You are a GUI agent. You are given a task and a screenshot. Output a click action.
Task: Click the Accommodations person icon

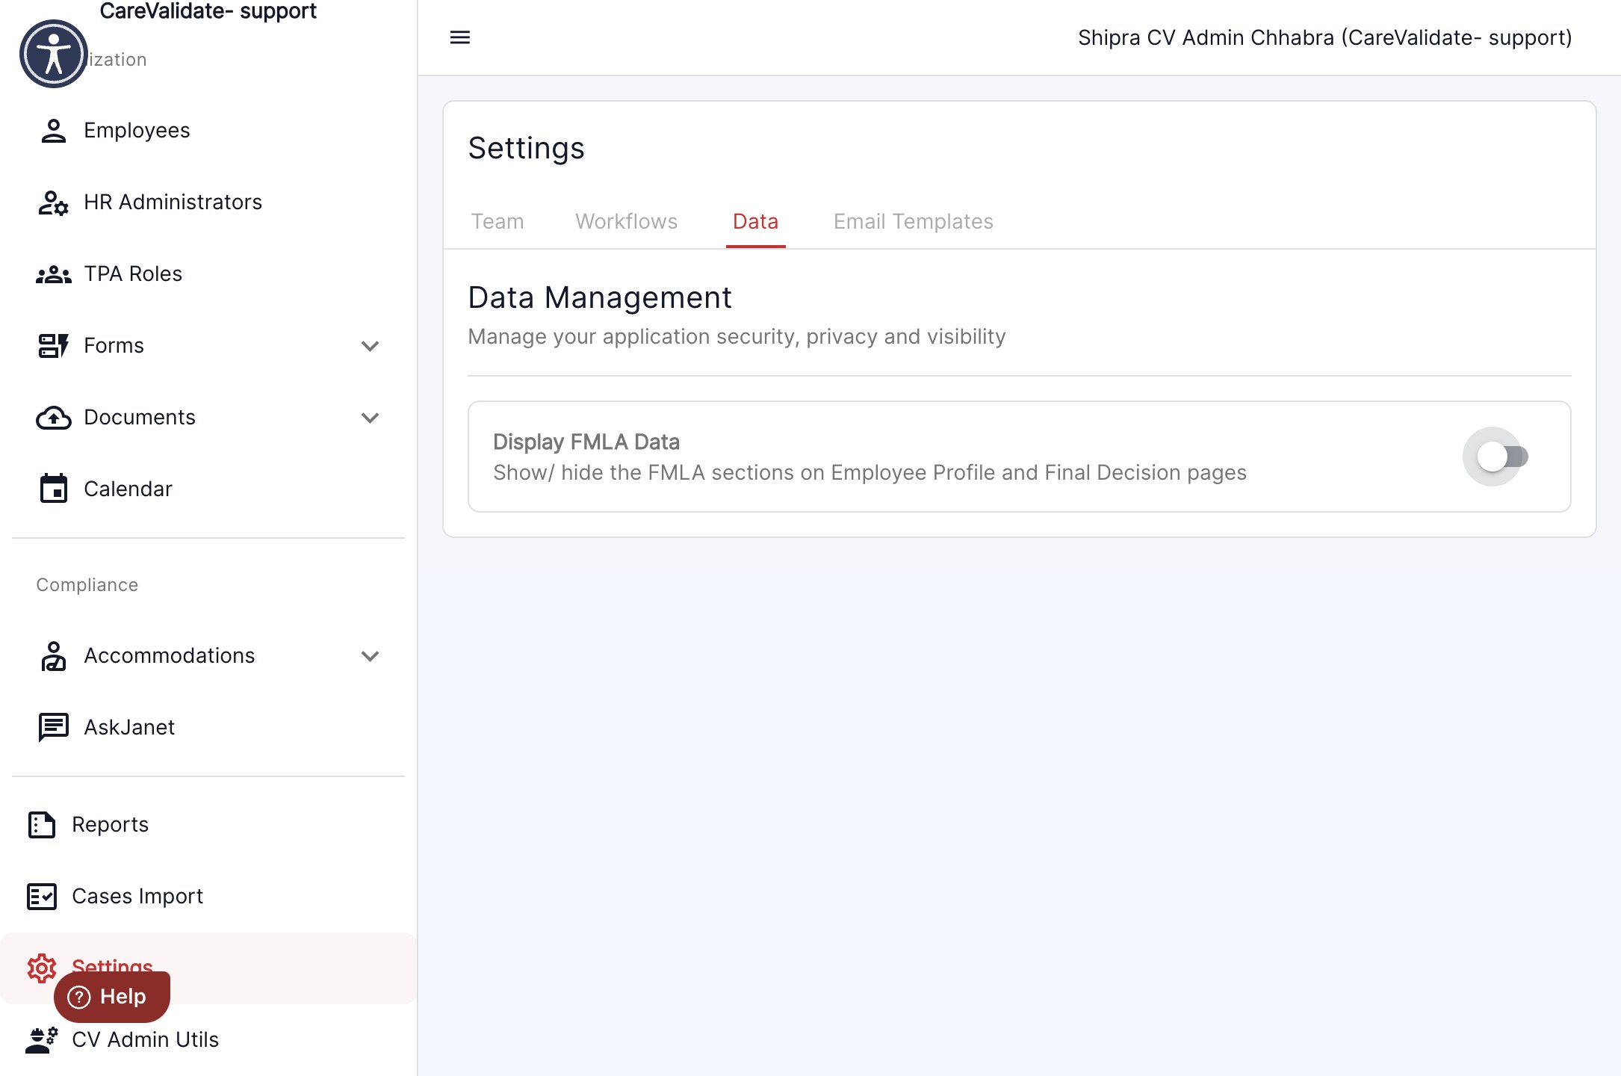tap(53, 656)
